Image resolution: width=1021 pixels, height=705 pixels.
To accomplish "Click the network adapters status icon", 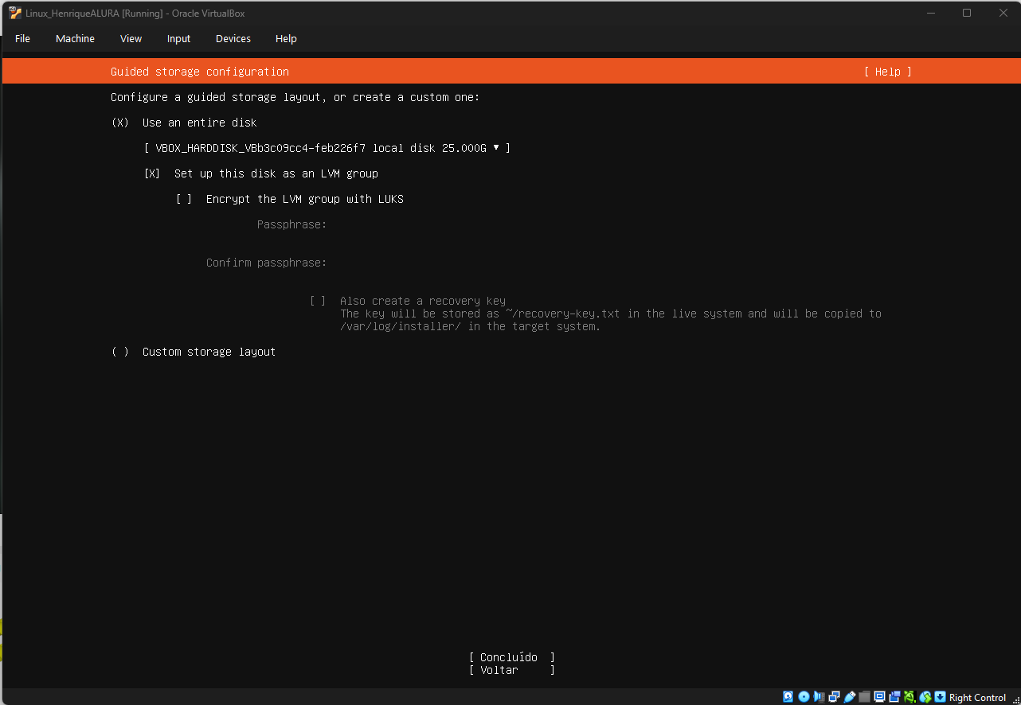I will (834, 697).
